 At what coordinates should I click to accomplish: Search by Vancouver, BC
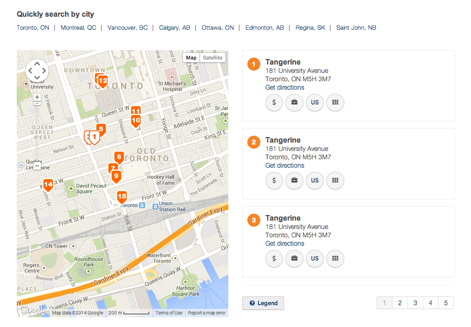tap(128, 28)
